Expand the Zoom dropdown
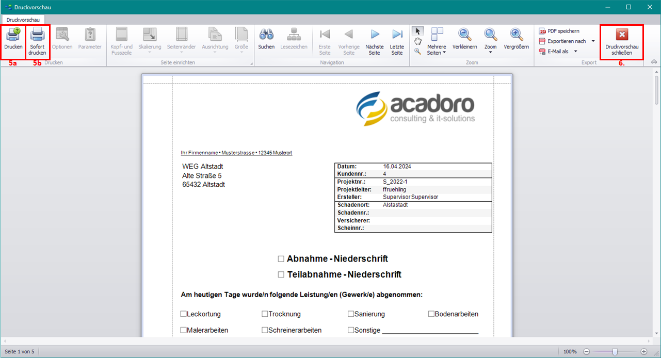661x358 pixels. pyautogui.click(x=490, y=41)
